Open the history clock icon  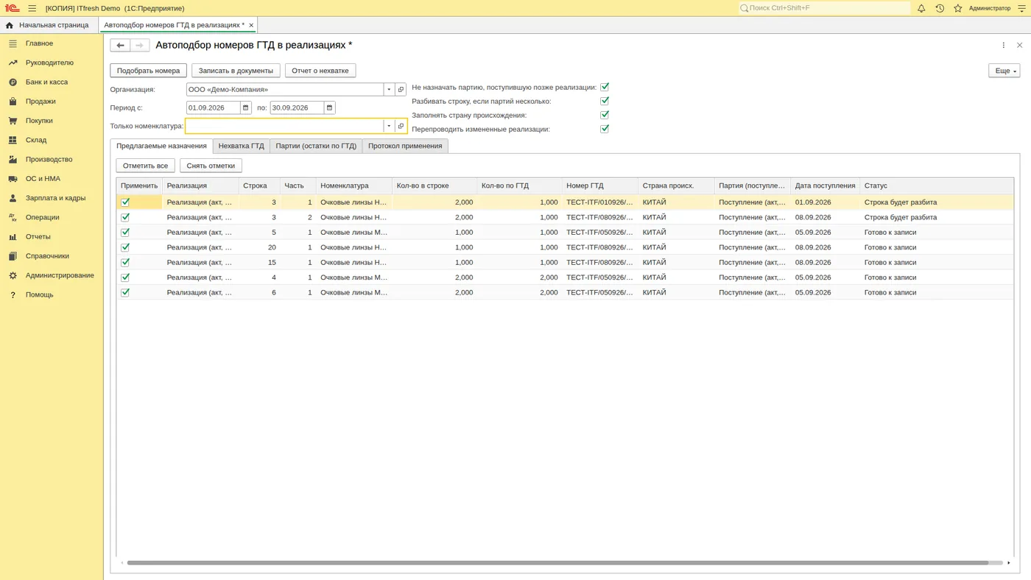[940, 8]
